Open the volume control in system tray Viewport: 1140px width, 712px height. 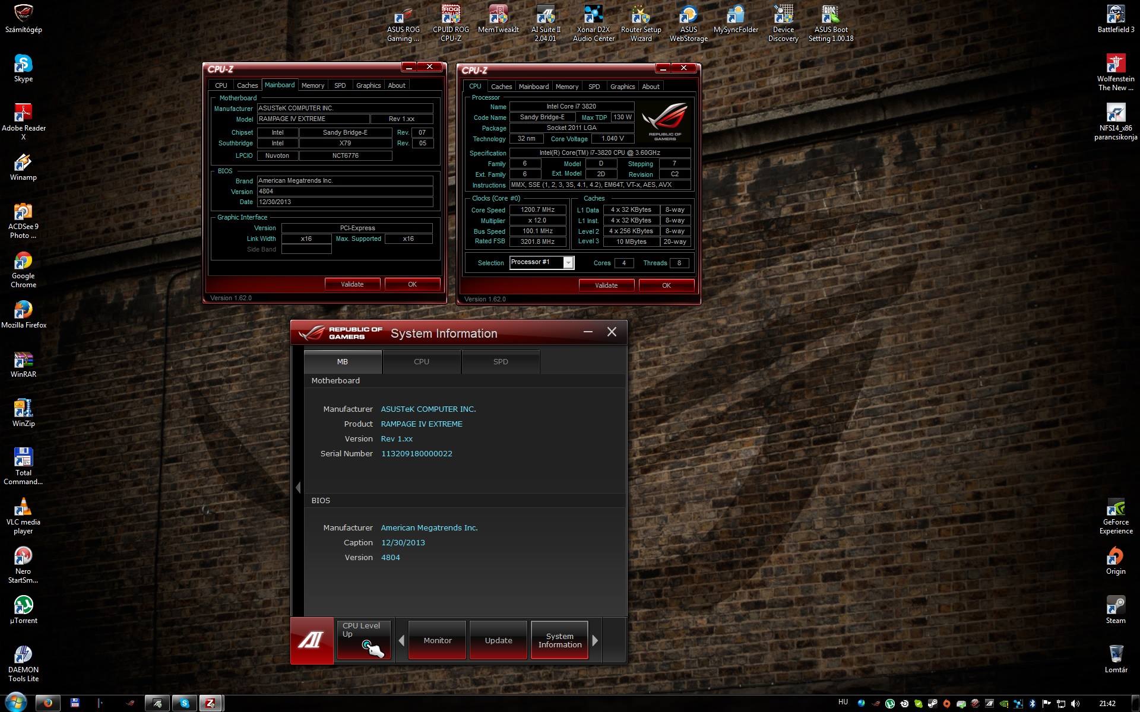click(1075, 704)
